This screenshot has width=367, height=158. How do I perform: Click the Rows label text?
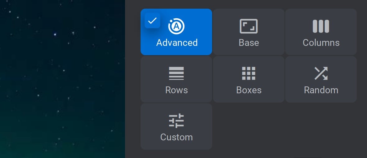[x=176, y=90]
